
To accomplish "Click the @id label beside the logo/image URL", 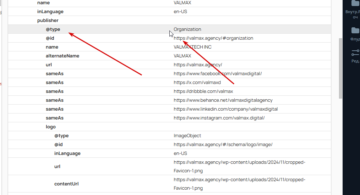I will click(x=58, y=145).
